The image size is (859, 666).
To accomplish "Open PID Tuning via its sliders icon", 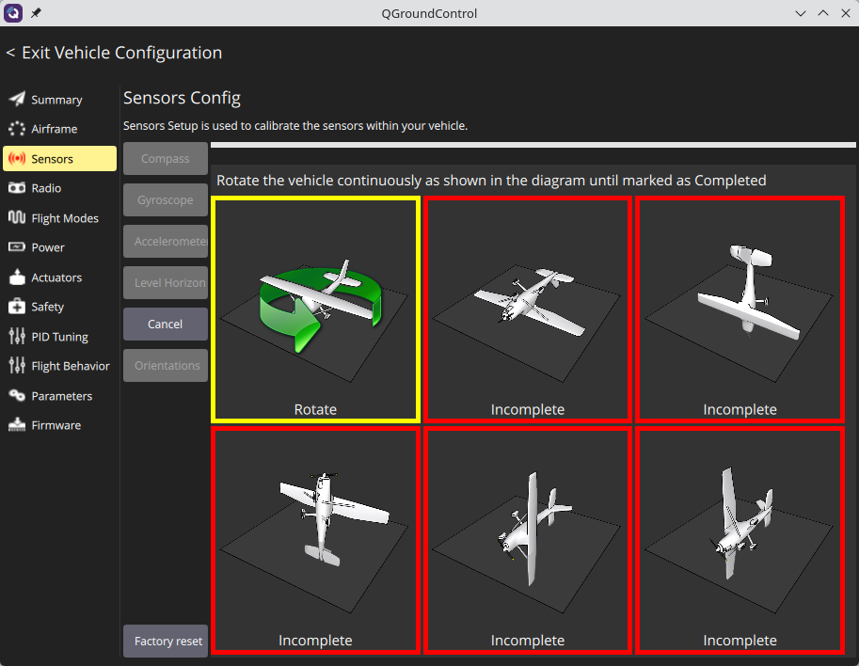I will click(17, 337).
